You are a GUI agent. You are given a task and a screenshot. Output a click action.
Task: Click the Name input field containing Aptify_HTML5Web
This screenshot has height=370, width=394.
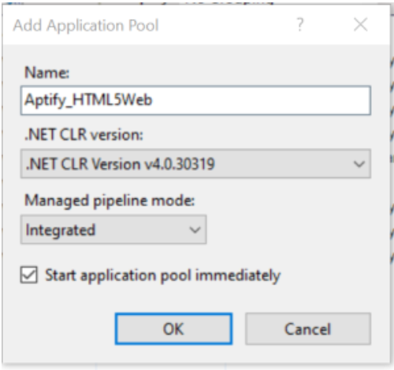[195, 100]
